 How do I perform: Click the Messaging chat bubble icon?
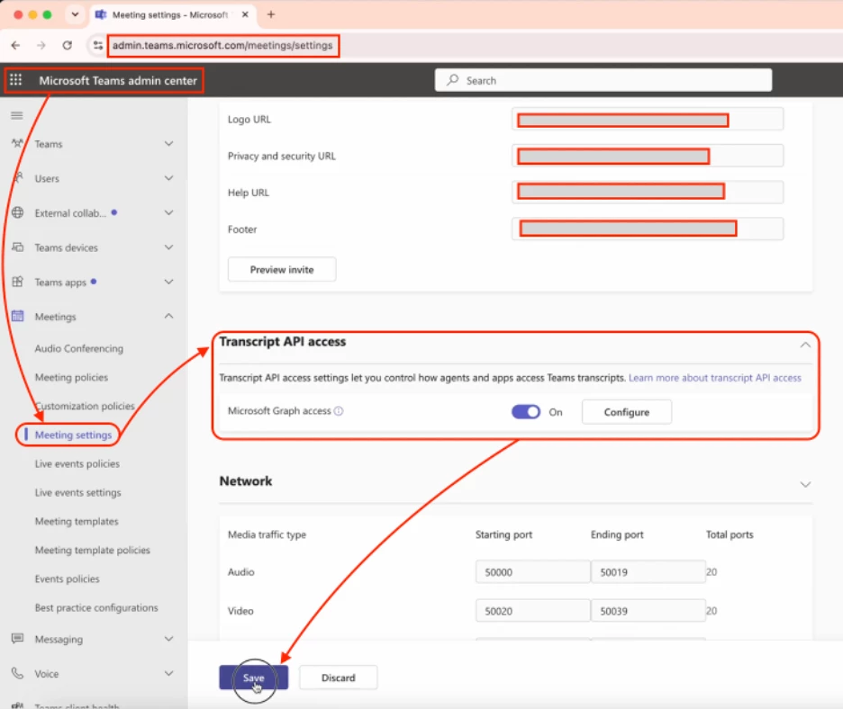coord(18,639)
